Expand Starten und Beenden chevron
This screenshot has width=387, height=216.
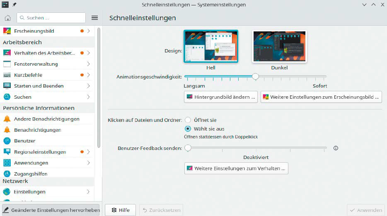[x=88, y=86]
